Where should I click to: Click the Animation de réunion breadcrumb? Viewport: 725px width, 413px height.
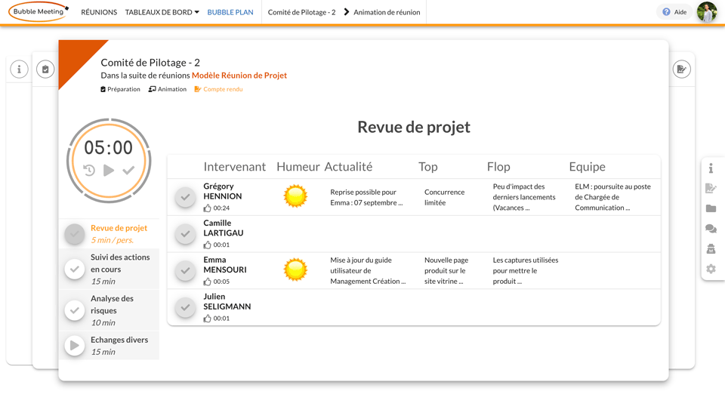[387, 12]
